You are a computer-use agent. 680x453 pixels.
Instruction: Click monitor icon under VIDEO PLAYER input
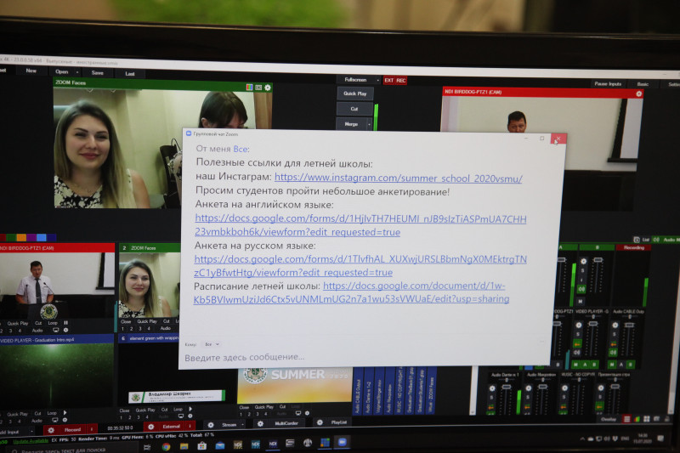(55, 420)
